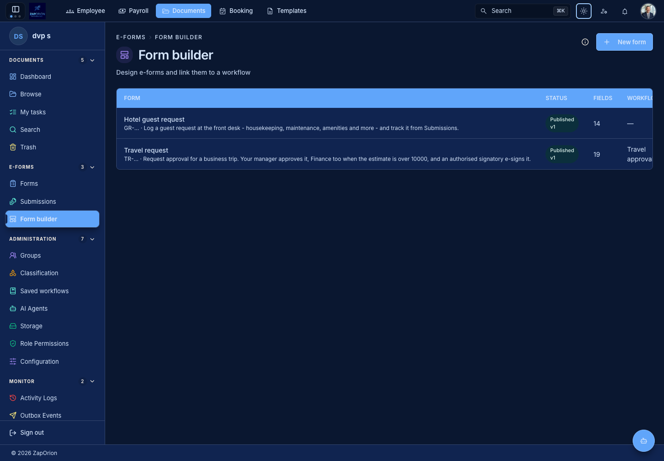
Task: Open the Trash folder
Action: click(52, 147)
